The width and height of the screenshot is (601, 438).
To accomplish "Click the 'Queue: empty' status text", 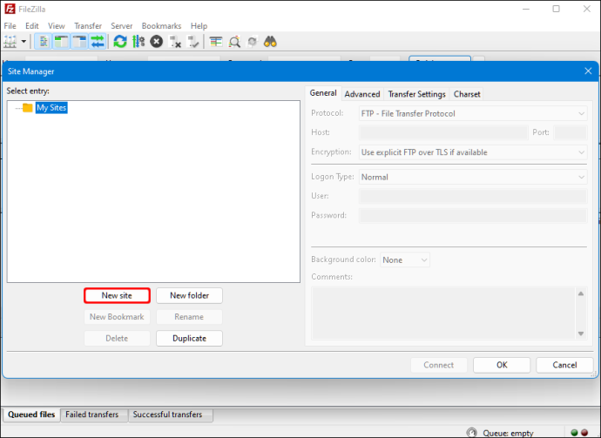I will (508, 433).
